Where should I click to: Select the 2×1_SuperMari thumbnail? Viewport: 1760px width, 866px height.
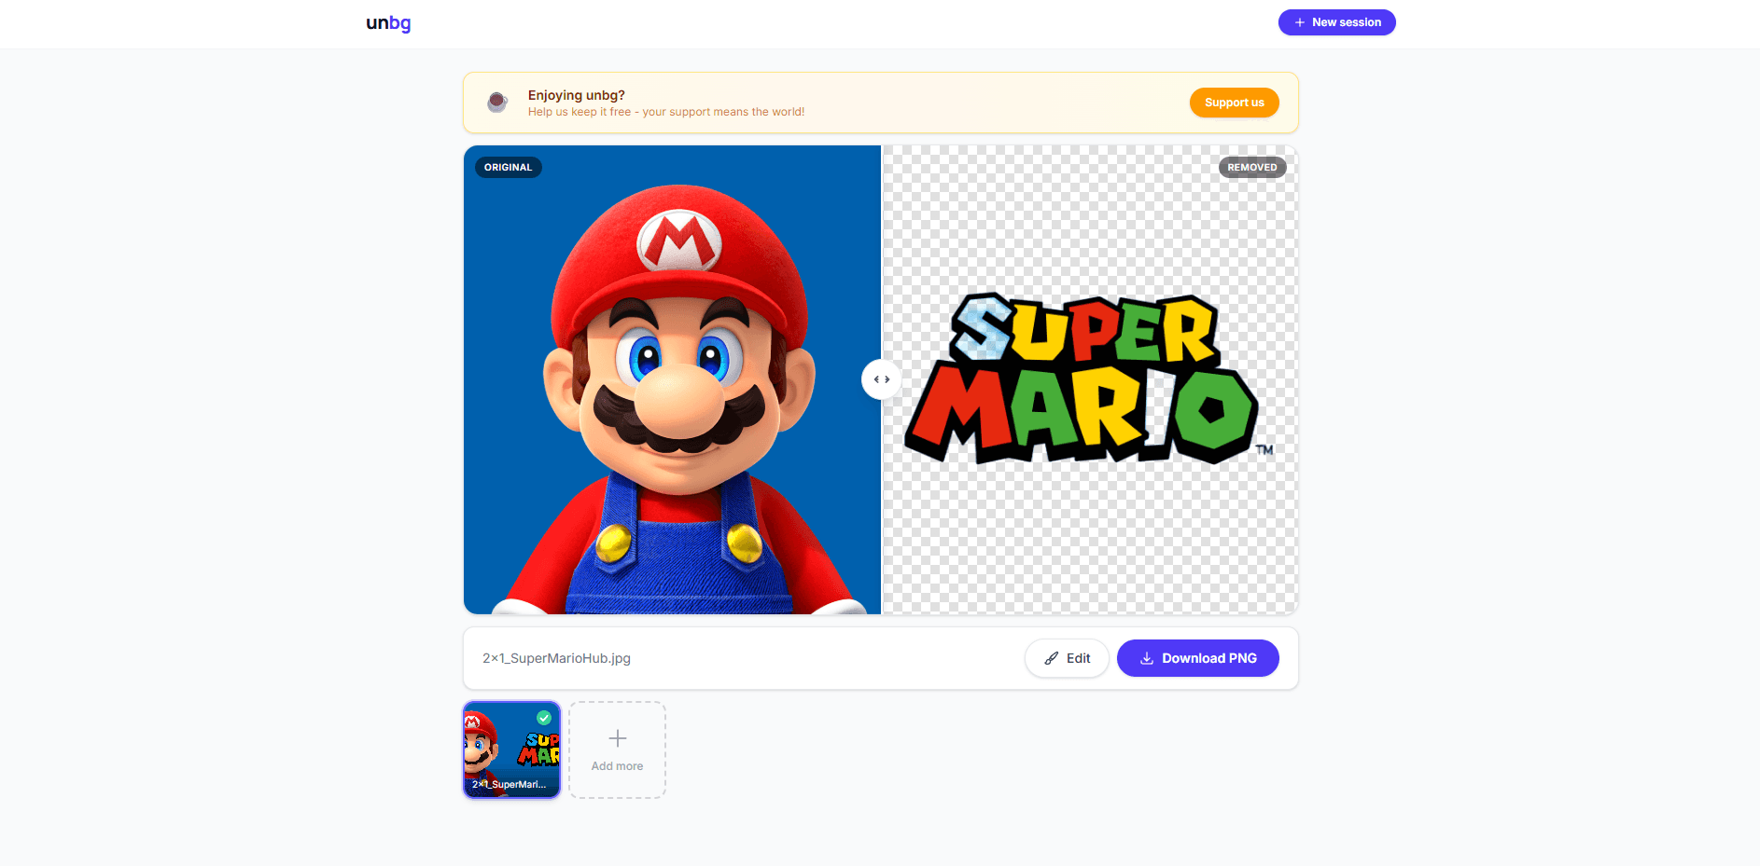point(511,750)
